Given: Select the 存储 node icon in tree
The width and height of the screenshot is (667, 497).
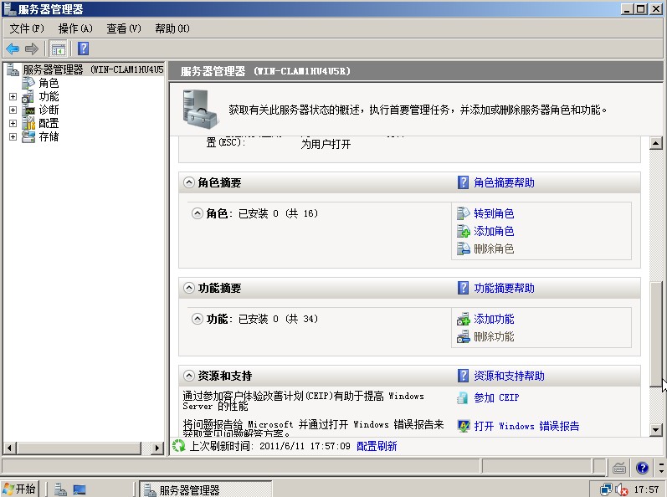Looking at the screenshot, I should (28, 137).
